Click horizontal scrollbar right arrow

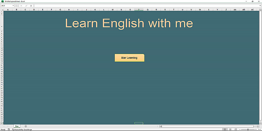[x=258, y=126]
